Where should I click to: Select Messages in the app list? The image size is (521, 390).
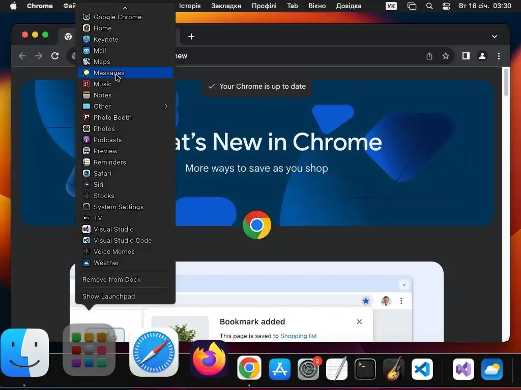(126, 73)
